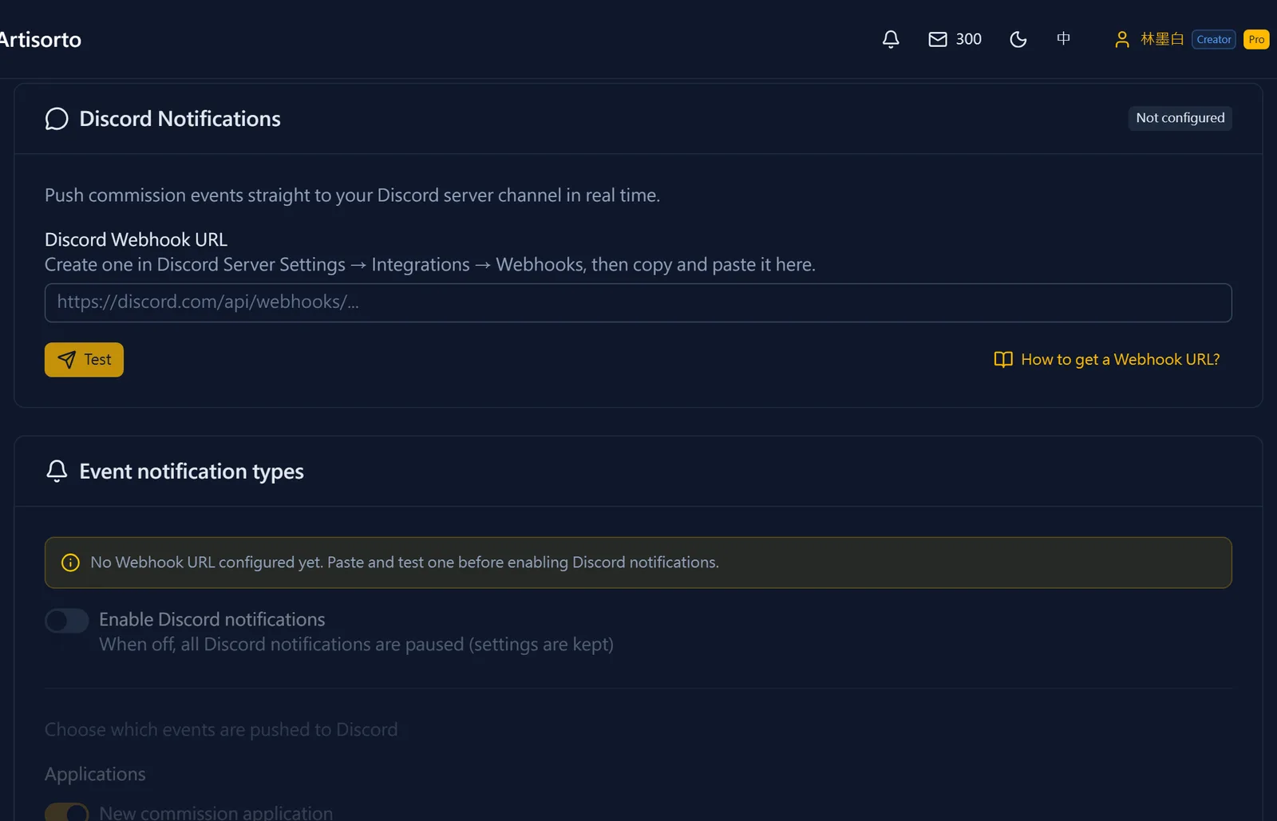1277x821 pixels.
Task: Send a test with the Test button
Action: pyautogui.click(x=84, y=360)
